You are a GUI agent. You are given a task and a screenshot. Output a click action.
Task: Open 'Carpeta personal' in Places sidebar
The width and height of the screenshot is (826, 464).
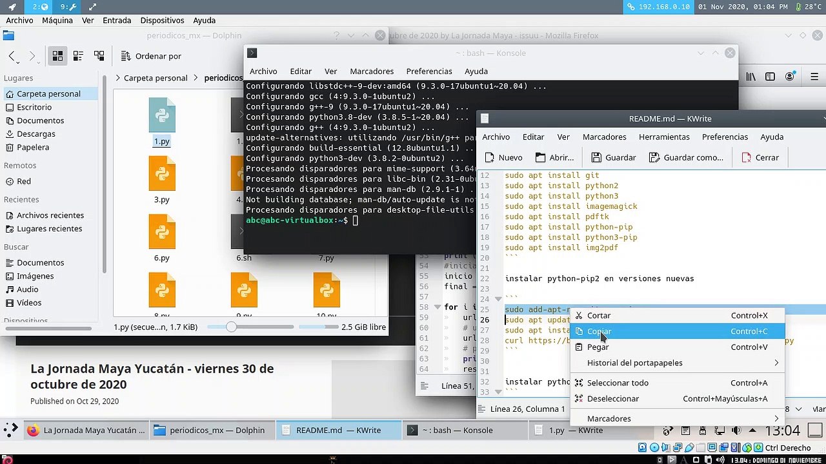click(48, 93)
